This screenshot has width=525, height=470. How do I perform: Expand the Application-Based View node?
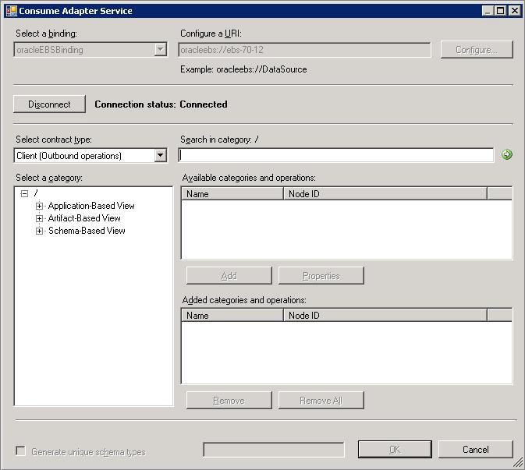[x=39, y=206]
